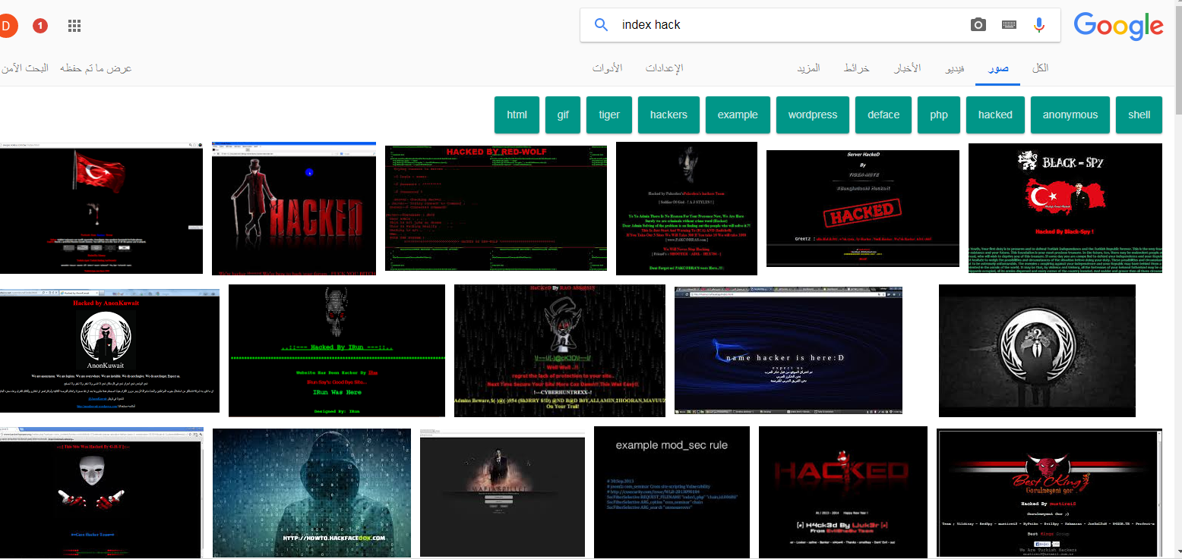Open the Anonymous emblem thumbnail
The height and width of the screenshot is (559, 1182).
click(1037, 350)
